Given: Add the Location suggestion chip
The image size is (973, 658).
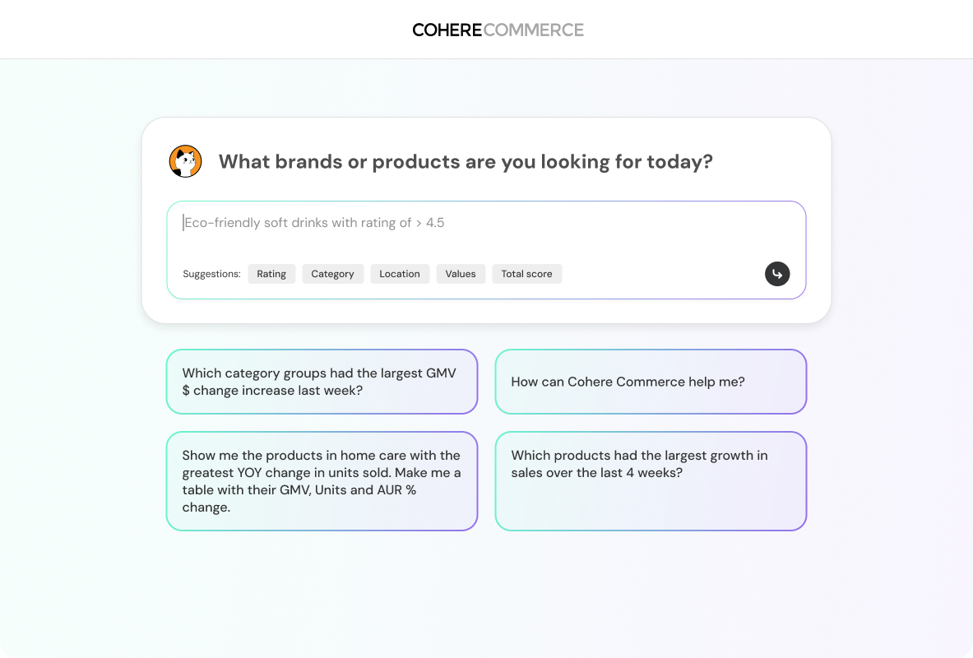Looking at the screenshot, I should [400, 274].
